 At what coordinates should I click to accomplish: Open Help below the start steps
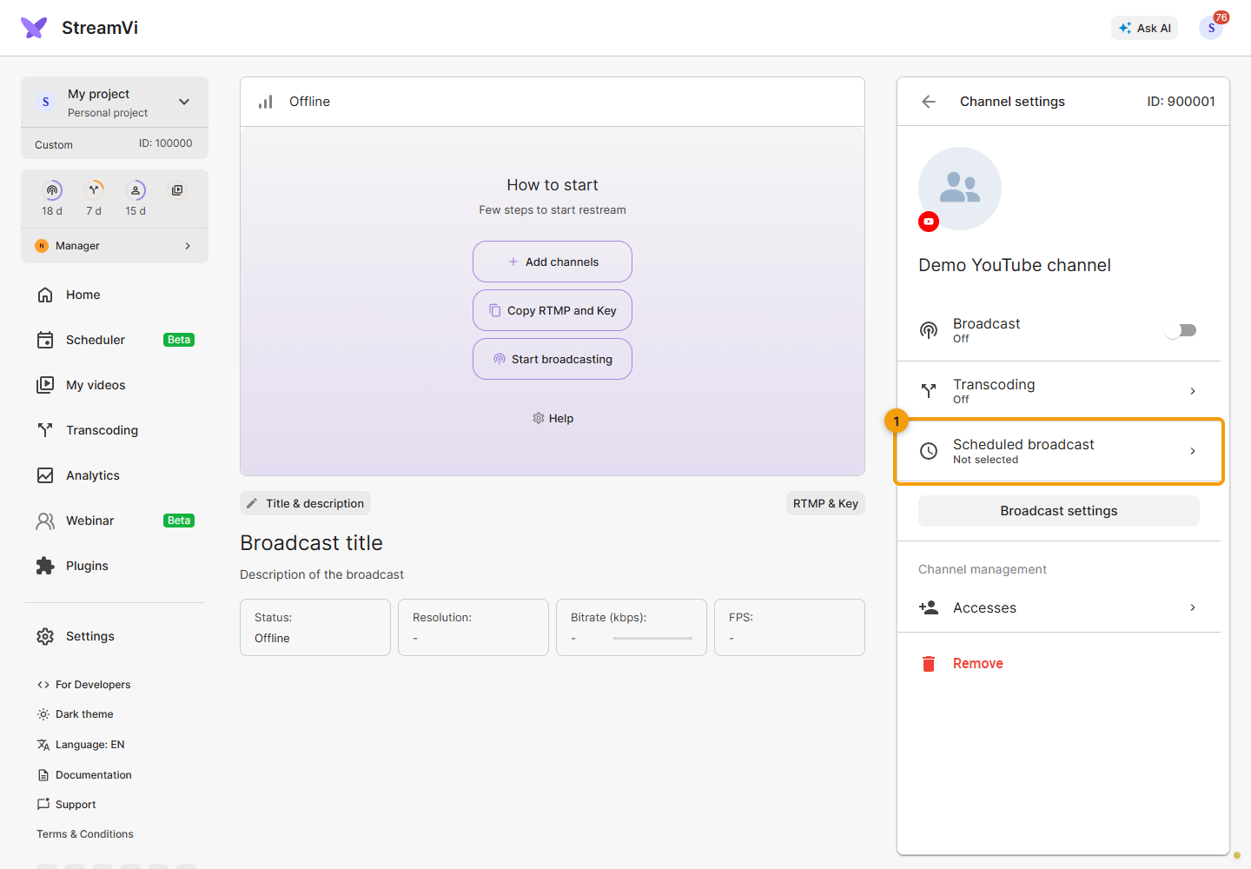553,418
